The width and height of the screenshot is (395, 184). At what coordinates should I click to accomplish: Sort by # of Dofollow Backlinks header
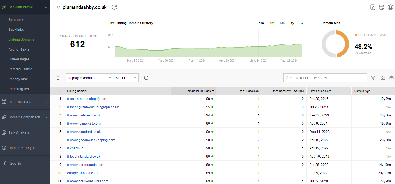point(284,91)
